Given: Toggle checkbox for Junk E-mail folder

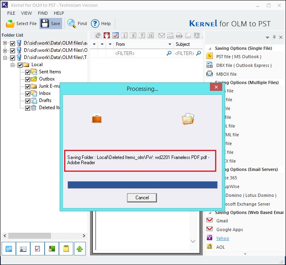Looking at the screenshot, I should point(27,86).
